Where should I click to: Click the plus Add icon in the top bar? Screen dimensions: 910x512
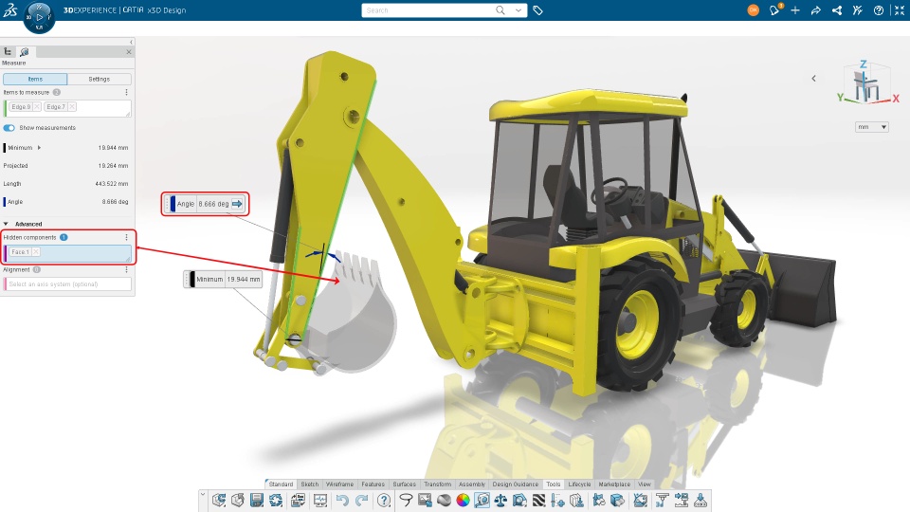pos(795,9)
